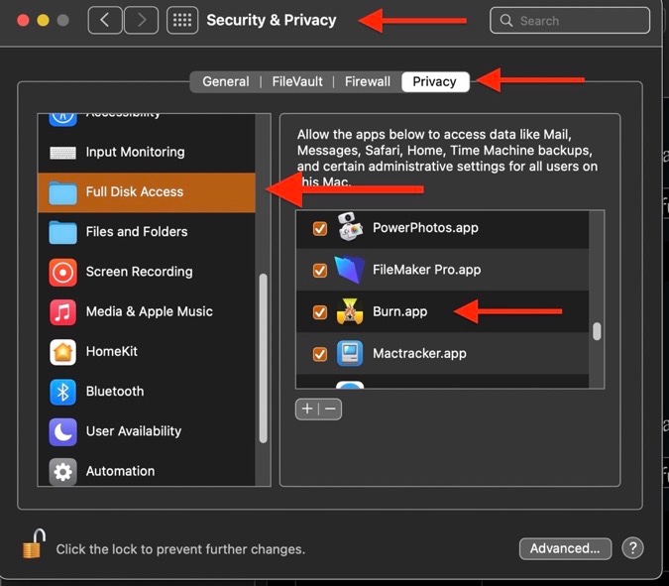The image size is (669, 586).
Task: Toggle the Mactracker.app checkbox
Action: (320, 354)
